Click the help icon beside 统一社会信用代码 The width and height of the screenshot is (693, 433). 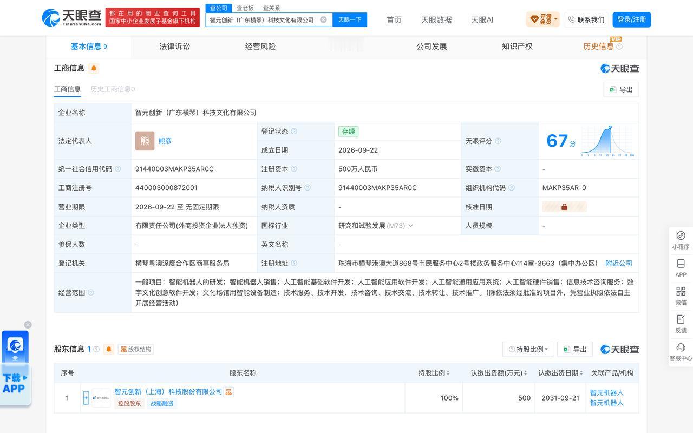(118, 169)
